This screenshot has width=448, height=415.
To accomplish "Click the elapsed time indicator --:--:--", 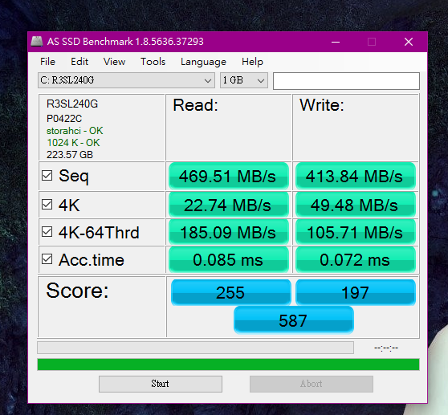I will point(386,348).
